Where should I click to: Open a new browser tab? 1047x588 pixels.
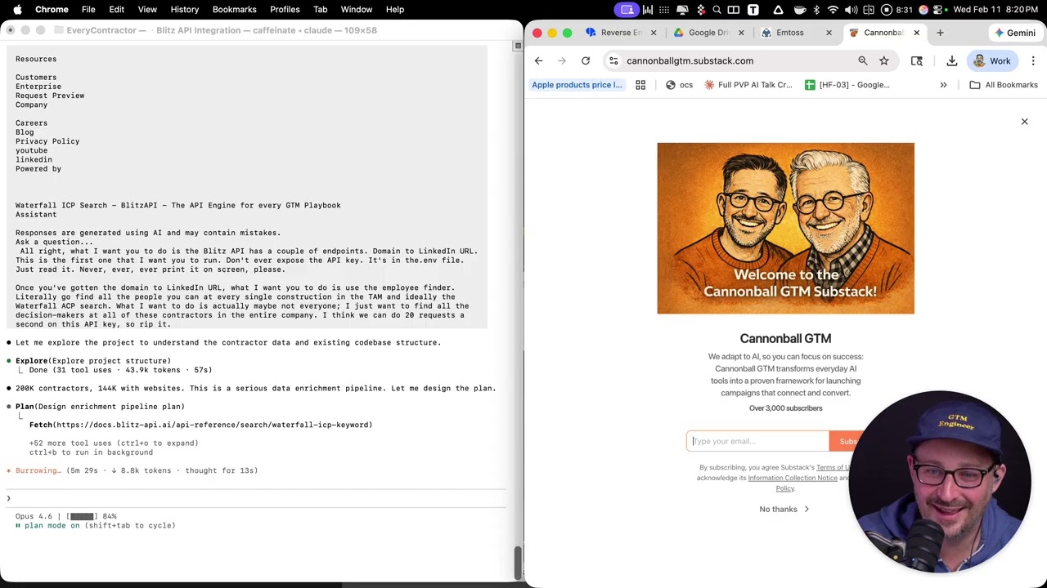pyautogui.click(x=940, y=33)
